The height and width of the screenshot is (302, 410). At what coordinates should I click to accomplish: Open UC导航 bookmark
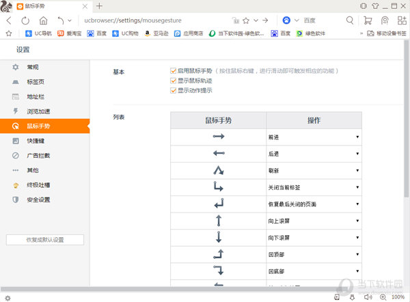[38, 33]
